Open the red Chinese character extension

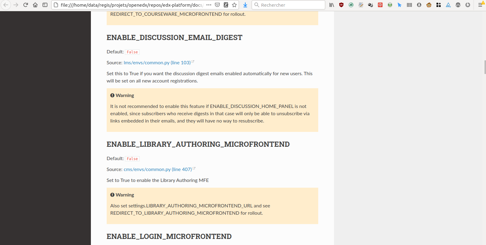(x=380, y=5)
